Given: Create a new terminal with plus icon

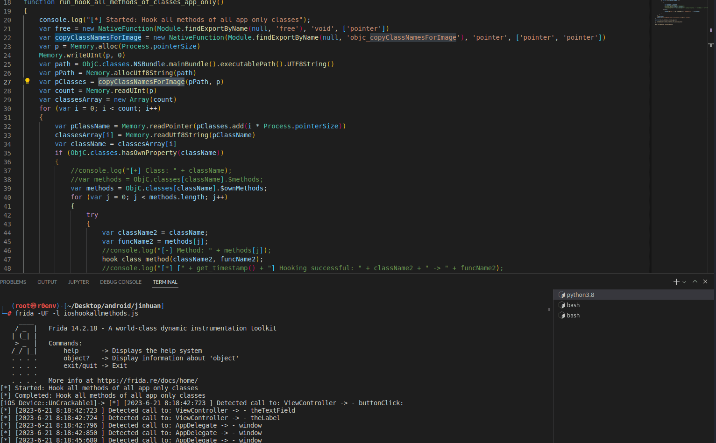Looking at the screenshot, I should [676, 281].
